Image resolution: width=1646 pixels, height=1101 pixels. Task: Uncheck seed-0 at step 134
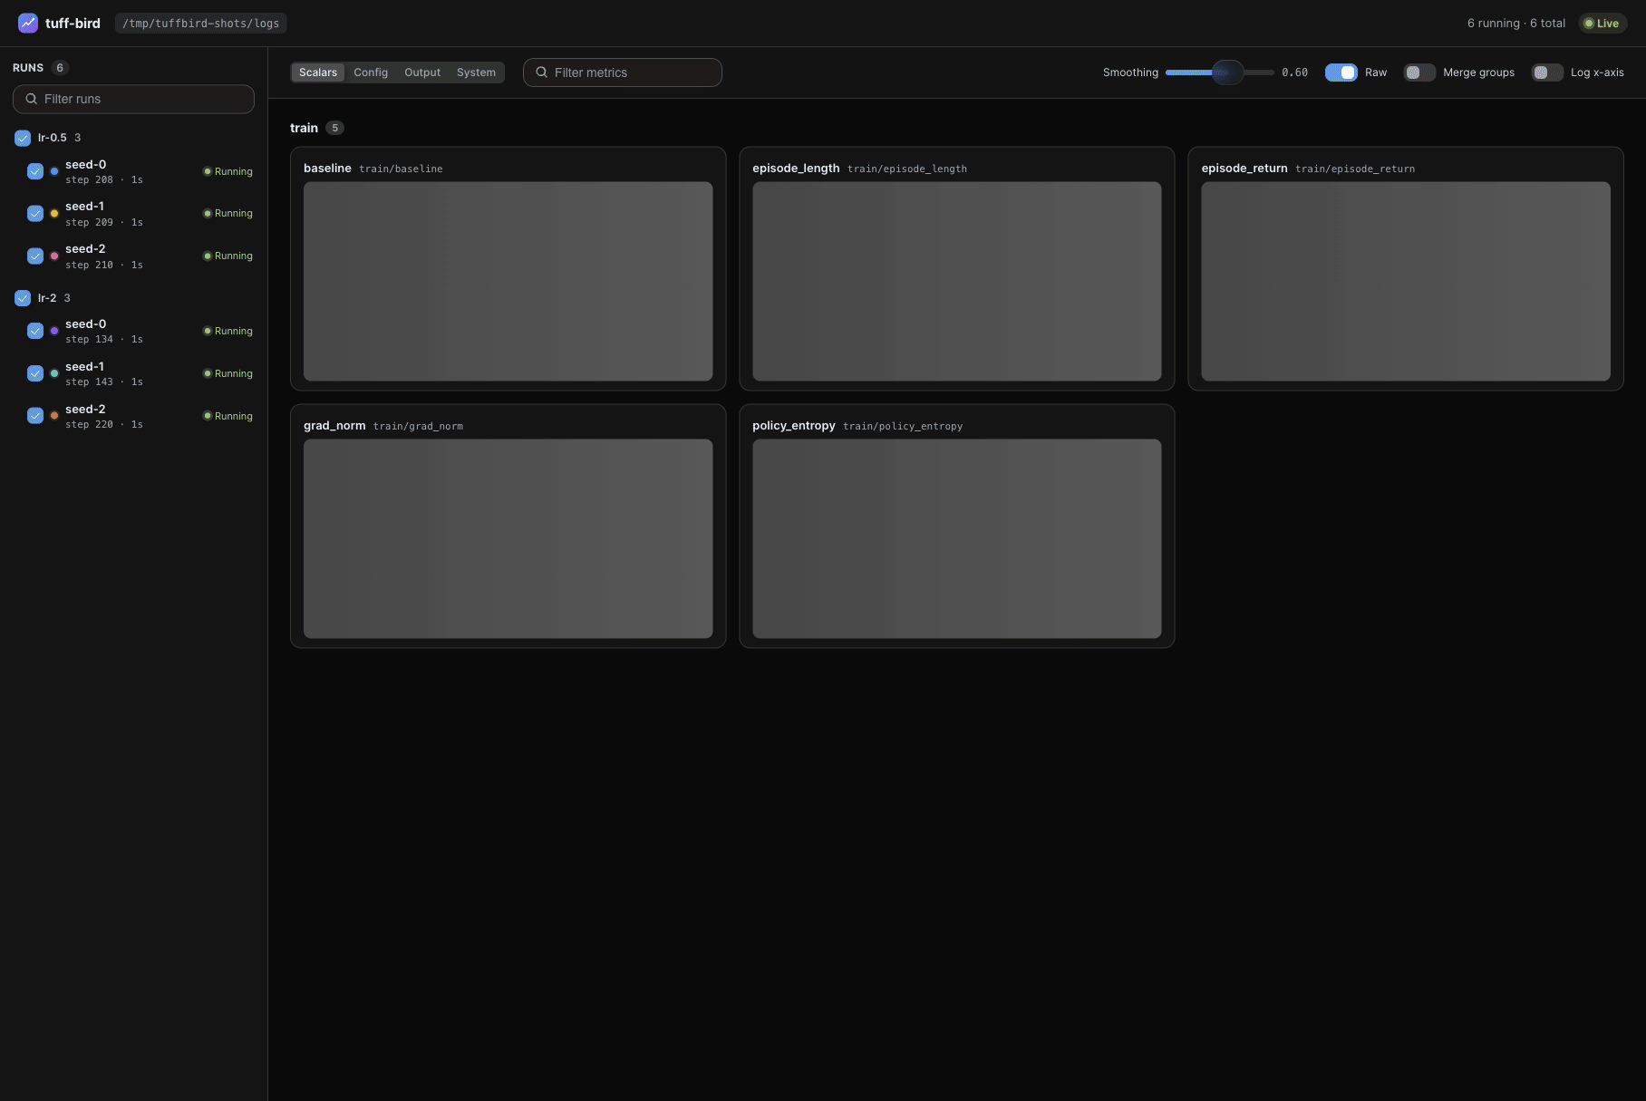tap(35, 331)
